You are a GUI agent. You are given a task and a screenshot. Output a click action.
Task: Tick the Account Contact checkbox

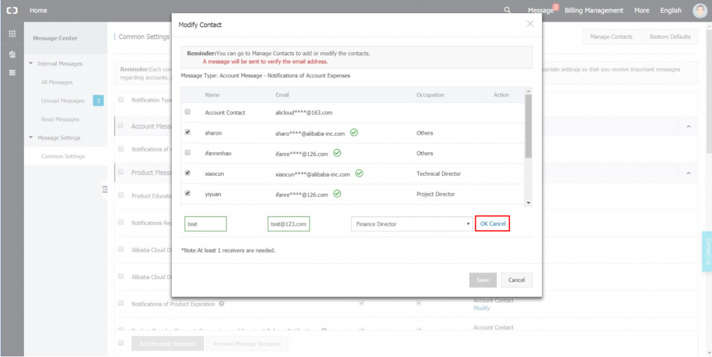[187, 112]
